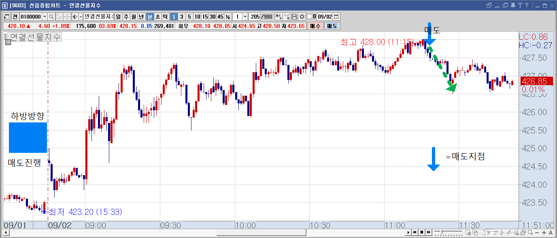This screenshot has height=238, width=557.
Task: Open the interval value dropdown arrow
Action: [245, 17]
